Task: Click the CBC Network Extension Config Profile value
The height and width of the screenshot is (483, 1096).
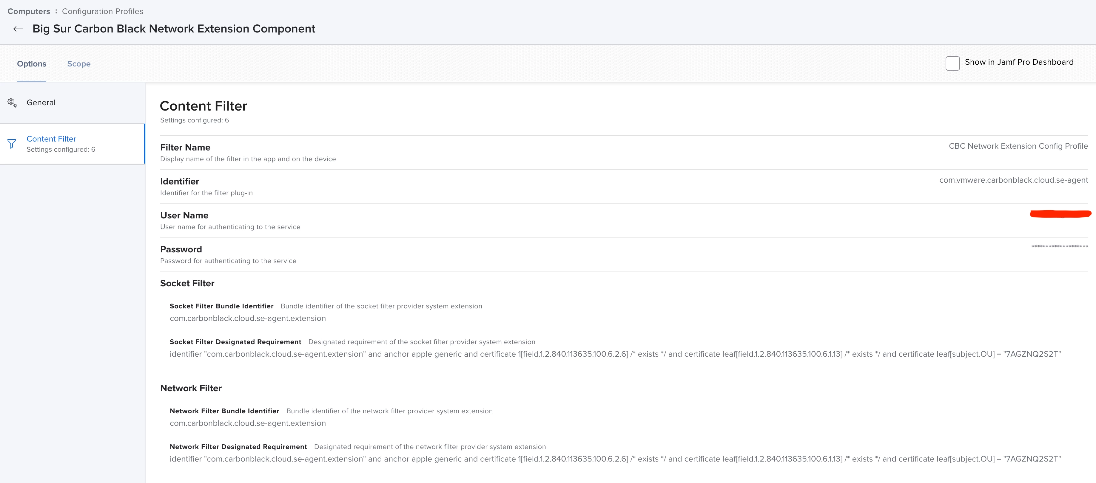Action: click(x=1018, y=146)
